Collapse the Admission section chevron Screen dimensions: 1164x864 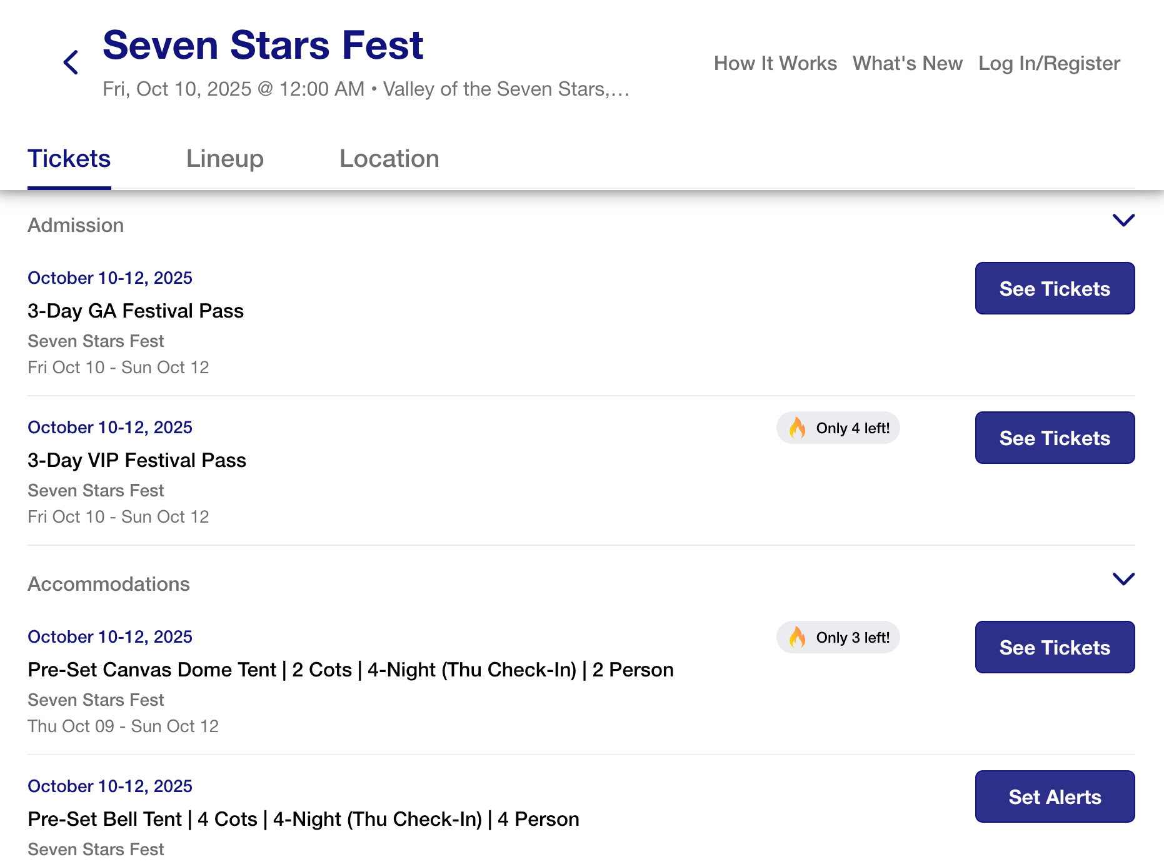1123,220
